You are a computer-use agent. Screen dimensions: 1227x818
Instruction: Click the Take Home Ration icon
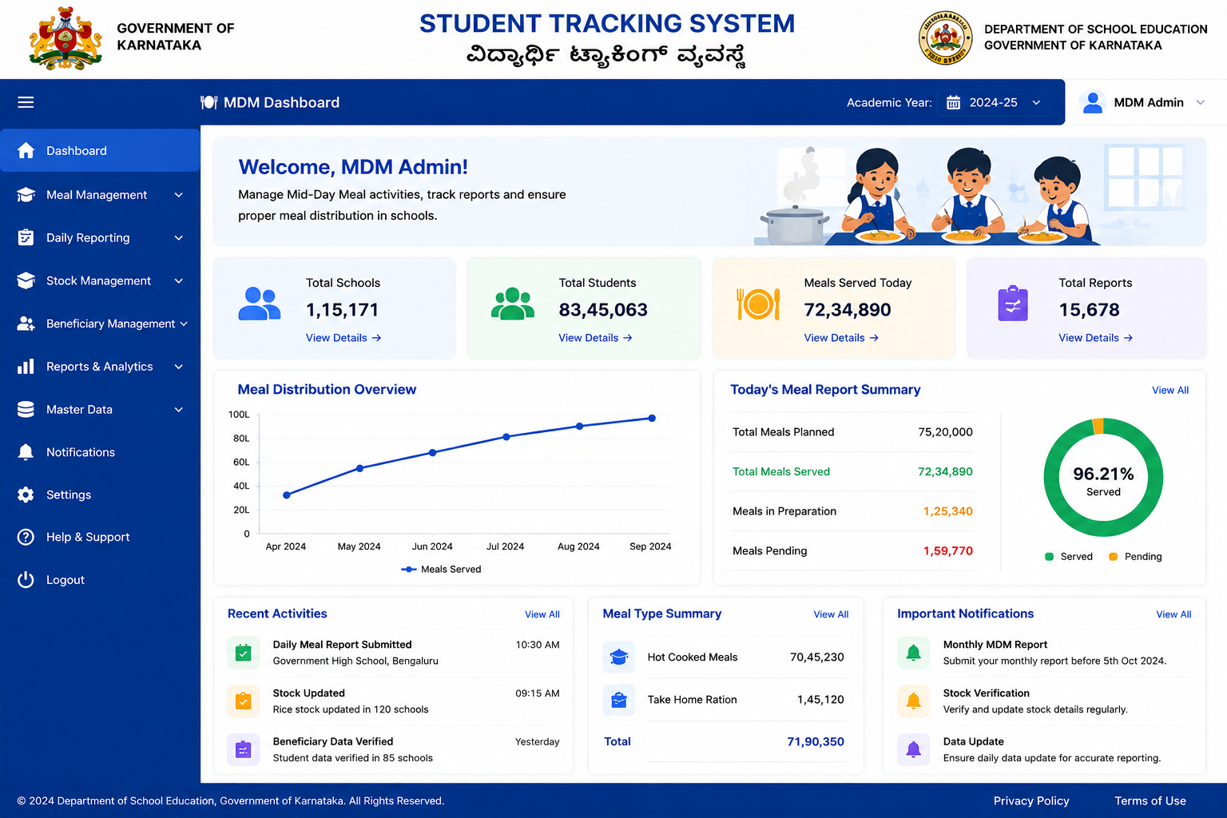pos(619,700)
